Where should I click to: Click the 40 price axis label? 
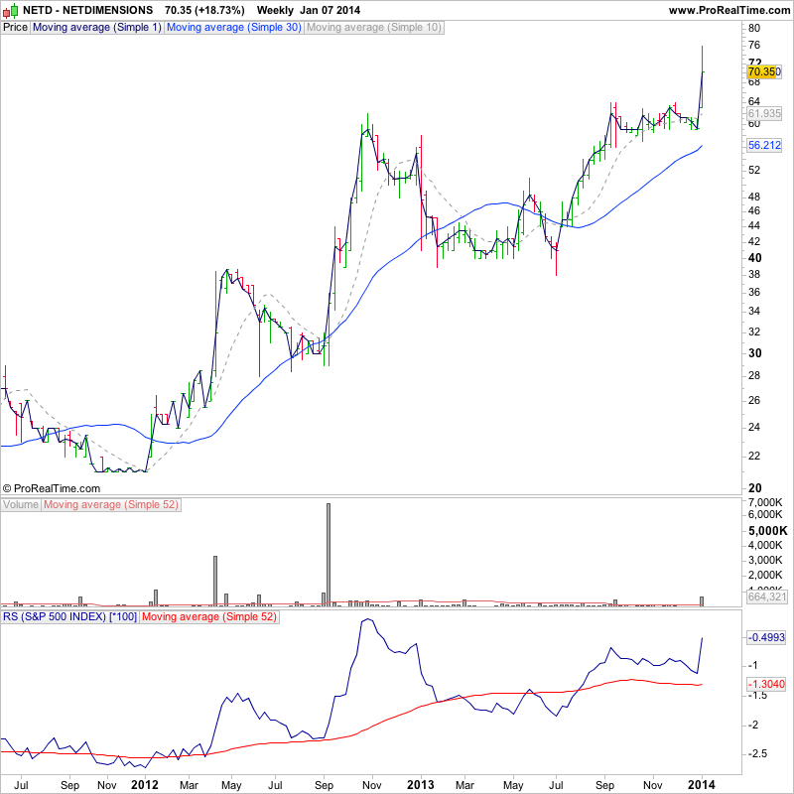tap(754, 258)
